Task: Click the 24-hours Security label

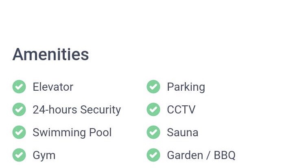Action: pyautogui.click(x=77, y=110)
